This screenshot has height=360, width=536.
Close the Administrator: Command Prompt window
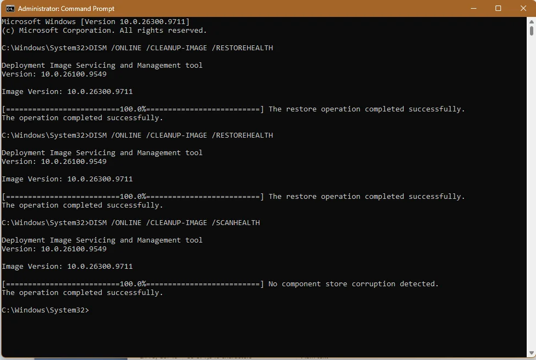(x=523, y=9)
